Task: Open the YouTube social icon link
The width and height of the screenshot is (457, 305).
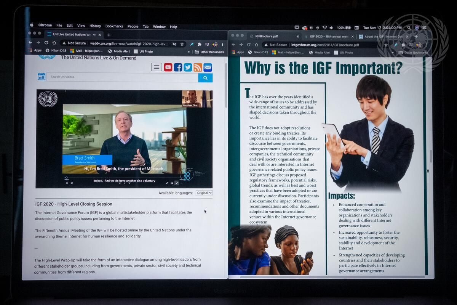Action: [168, 67]
